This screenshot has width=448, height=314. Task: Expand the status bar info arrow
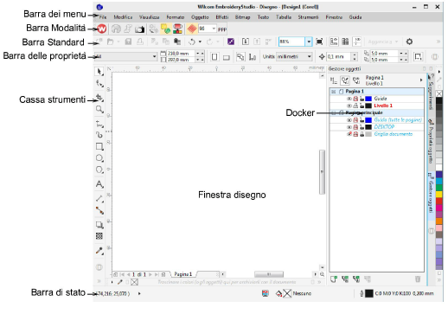139,294
